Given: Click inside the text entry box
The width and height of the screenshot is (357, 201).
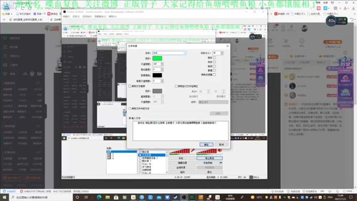Looking at the screenshot, I should point(181,131).
